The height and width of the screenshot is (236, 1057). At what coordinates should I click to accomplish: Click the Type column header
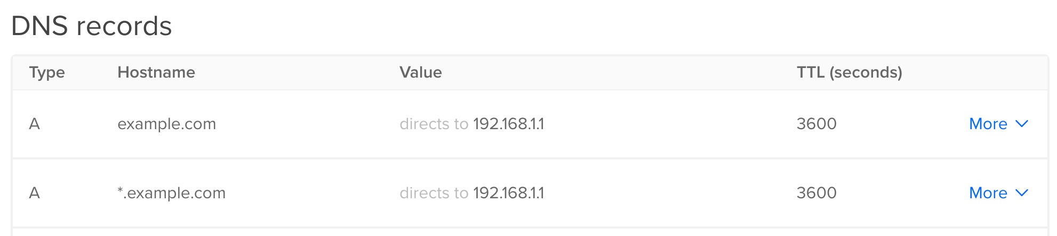[47, 72]
